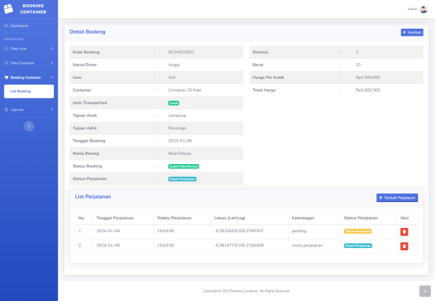This screenshot has height=301, width=435.
Task: Click Tambah Perjalanan button
Action: click(397, 197)
